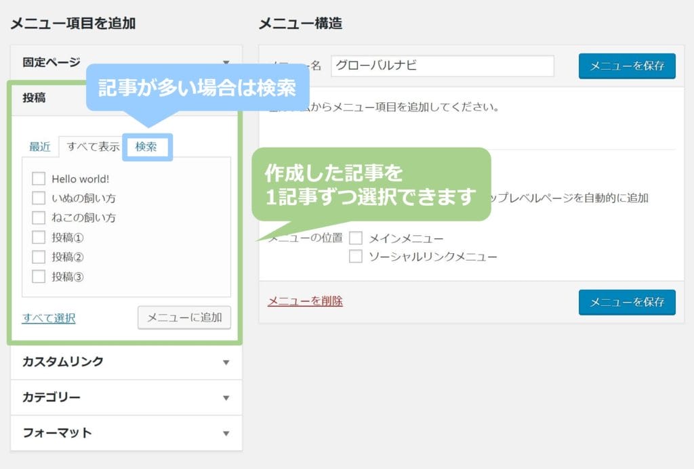694x469 pixels.
Task: Check the Hello world! post checkbox
Action: coord(39,179)
